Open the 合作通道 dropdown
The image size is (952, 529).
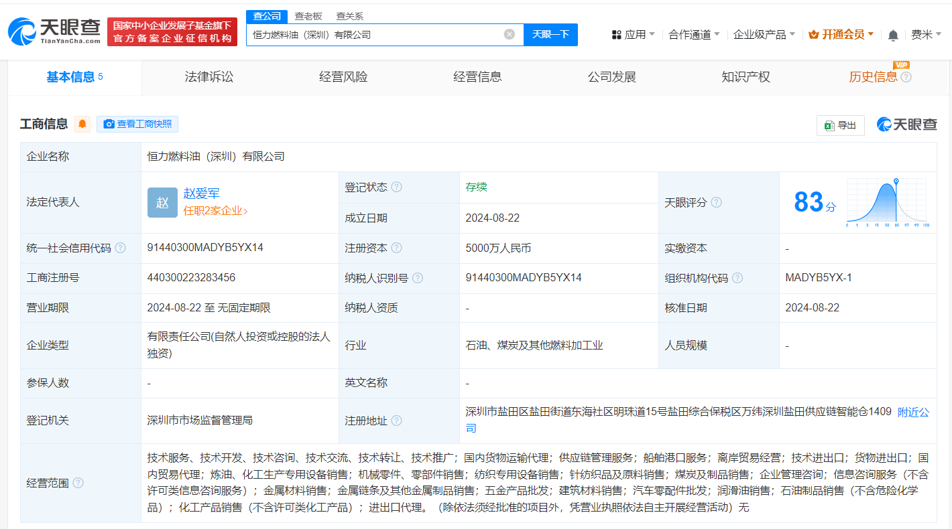coord(691,33)
